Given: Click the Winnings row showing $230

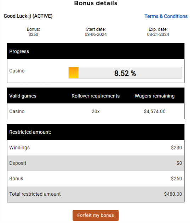Looking at the screenshot, I should point(96,148).
